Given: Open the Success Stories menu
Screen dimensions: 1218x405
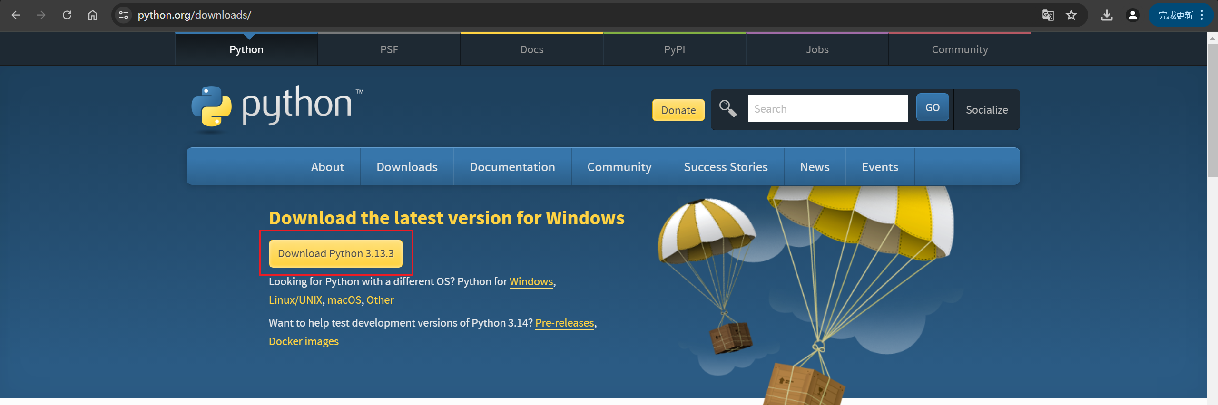Looking at the screenshot, I should click(x=726, y=167).
